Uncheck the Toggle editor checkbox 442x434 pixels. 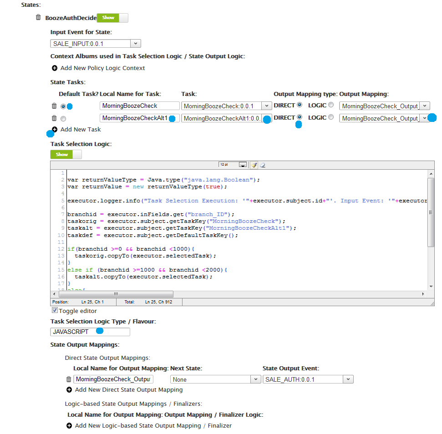click(x=55, y=310)
